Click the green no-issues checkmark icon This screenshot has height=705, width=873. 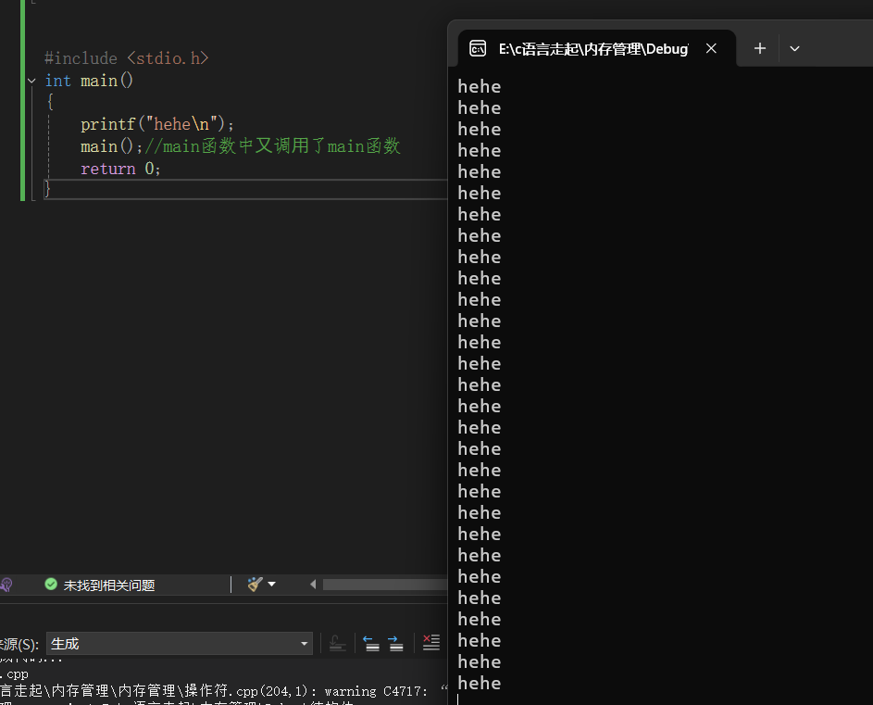point(51,584)
